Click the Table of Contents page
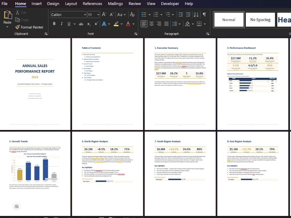 tap(107, 84)
